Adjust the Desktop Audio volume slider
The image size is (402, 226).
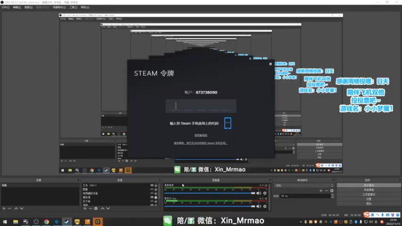(x=210, y=193)
